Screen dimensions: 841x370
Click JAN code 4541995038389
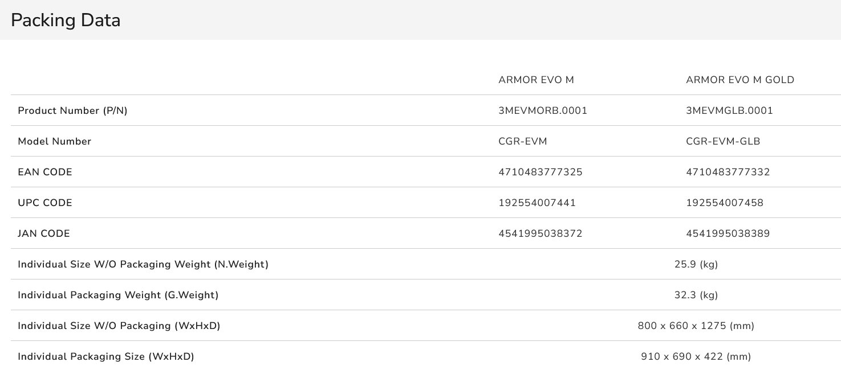click(728, 233)
